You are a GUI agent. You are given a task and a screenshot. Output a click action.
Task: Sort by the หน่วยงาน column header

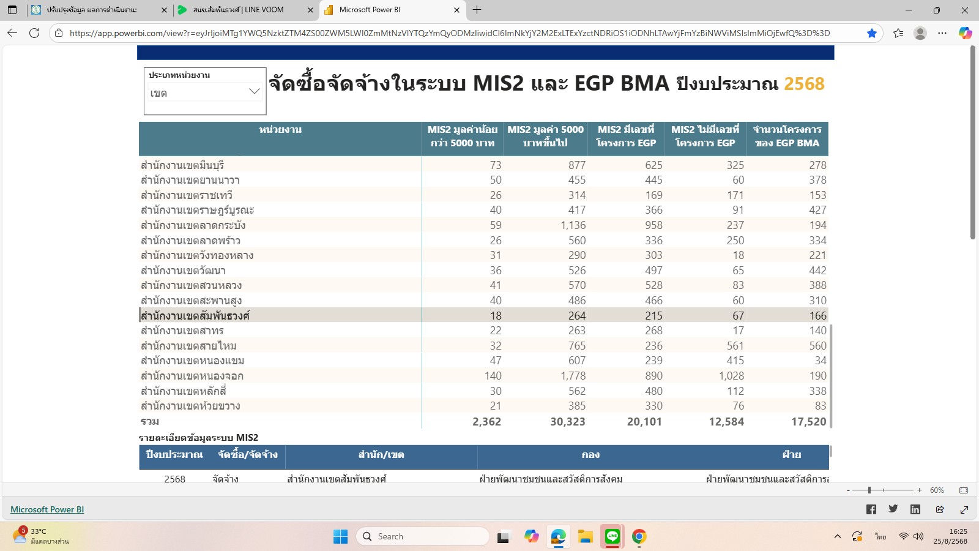pyautogui.click(x=280, y=138)
